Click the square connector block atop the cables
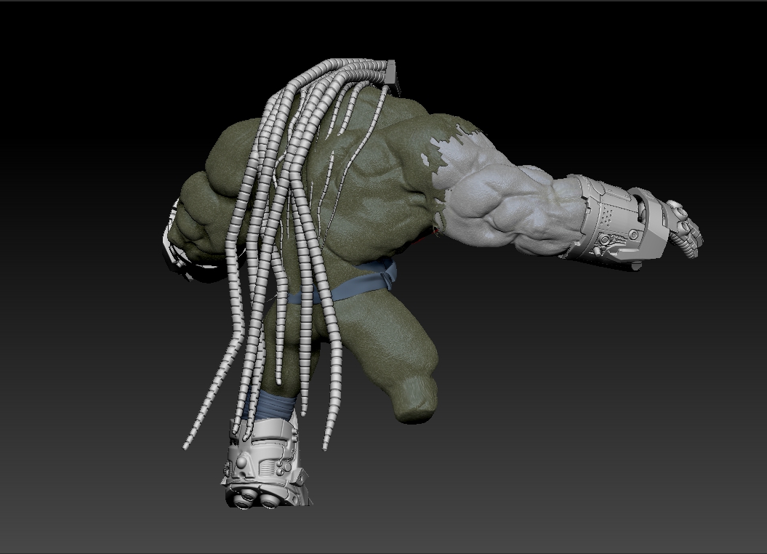Viewport: 767px width, 554px height. tap(391, 73)
